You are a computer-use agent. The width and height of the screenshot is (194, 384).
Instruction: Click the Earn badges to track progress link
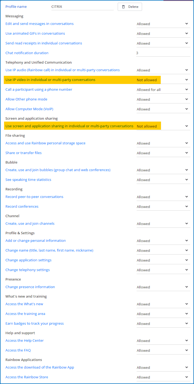click(35, 324)
